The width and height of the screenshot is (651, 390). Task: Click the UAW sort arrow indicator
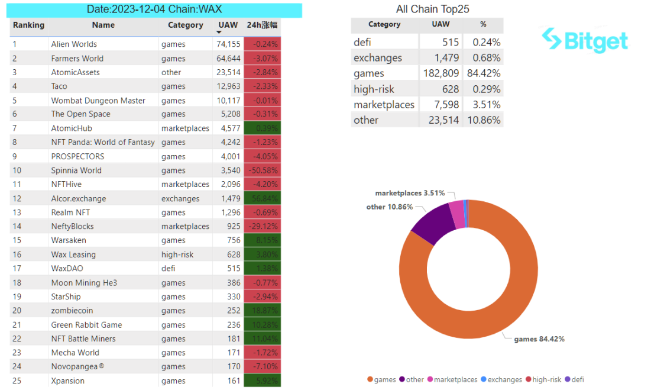(219, 33)
